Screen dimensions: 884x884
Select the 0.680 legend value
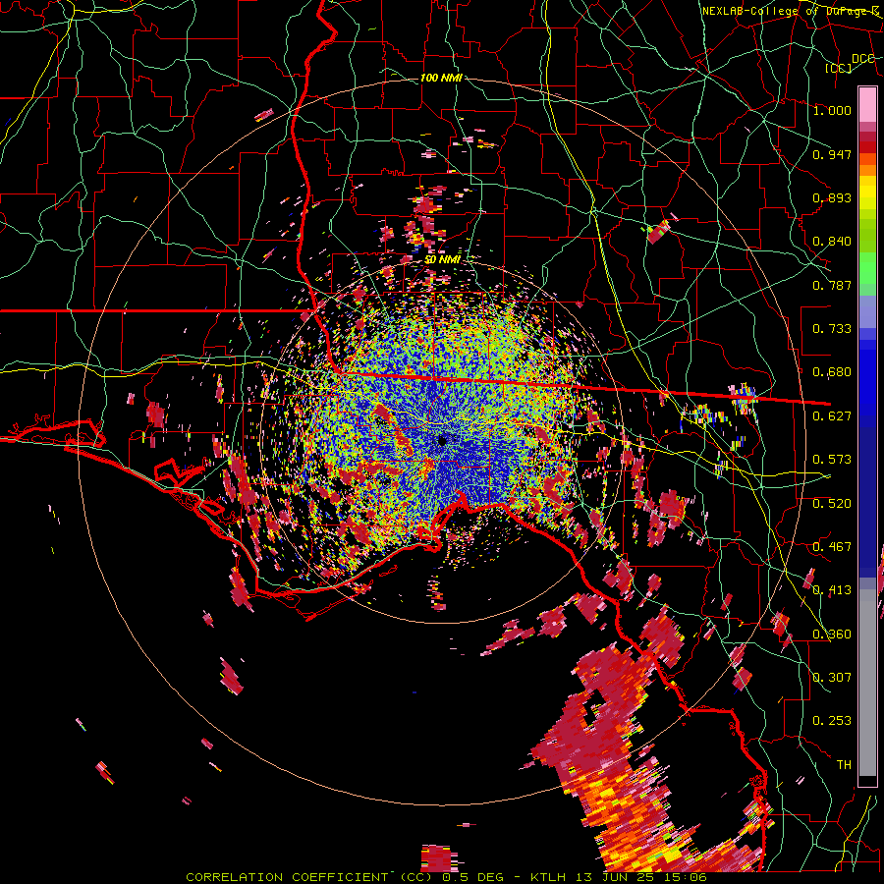click(x=832, y=372)
